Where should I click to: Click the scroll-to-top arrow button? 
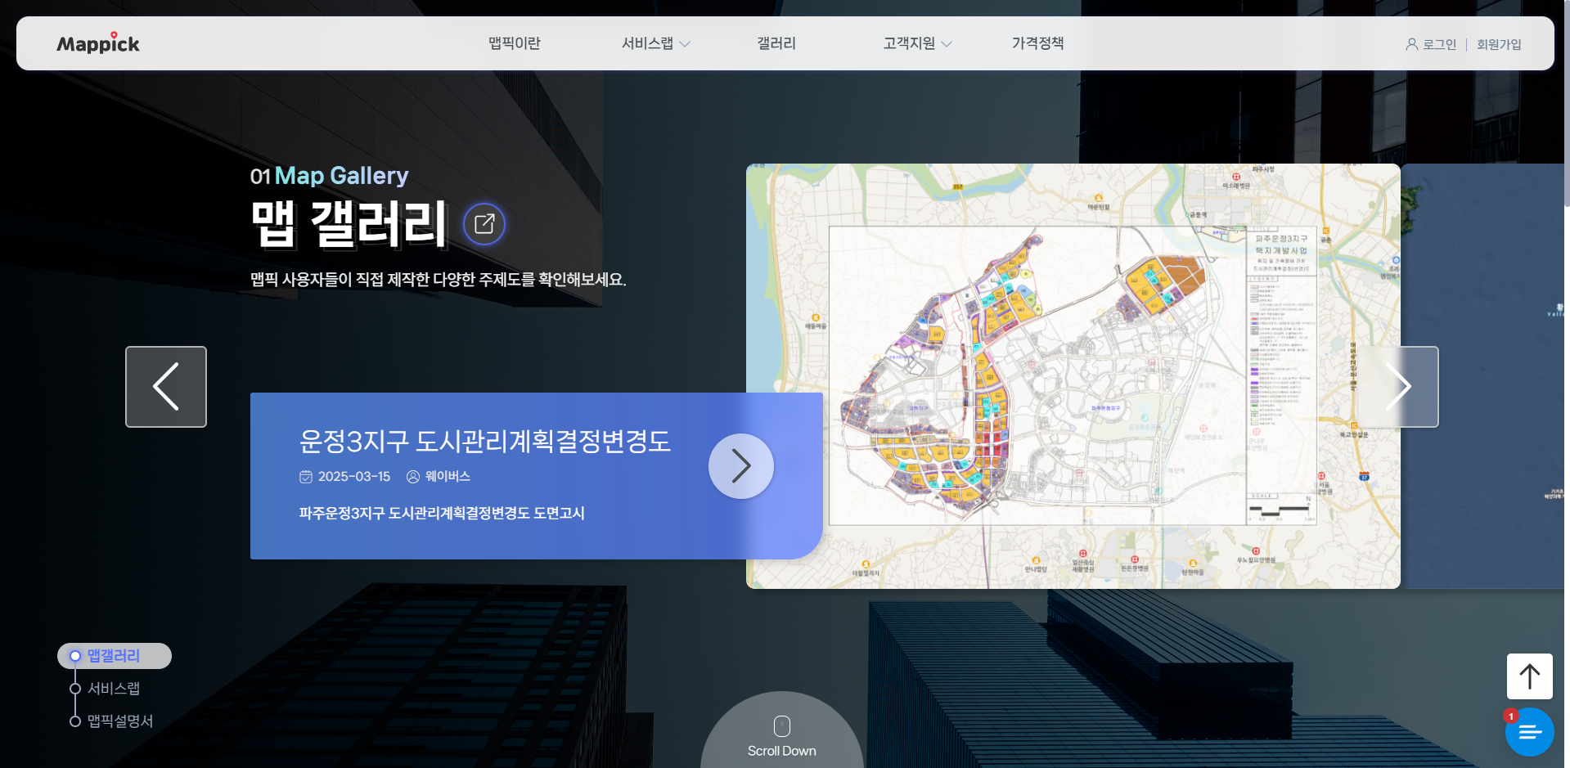[1529, 676]
